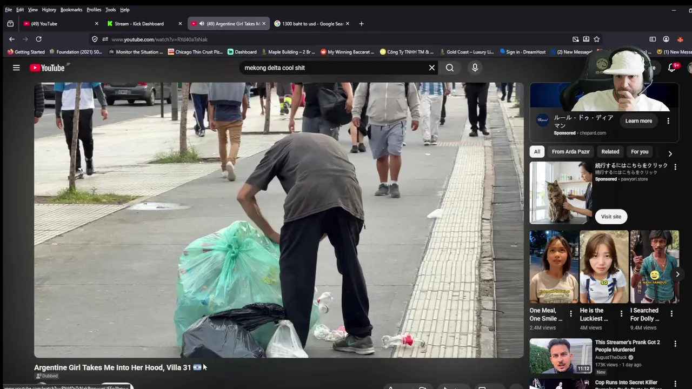Image resolution: width=692 pixels, height=389 pixels.
Task: Open My Winning Baccarat bookmark
Action: pos(348,52)
